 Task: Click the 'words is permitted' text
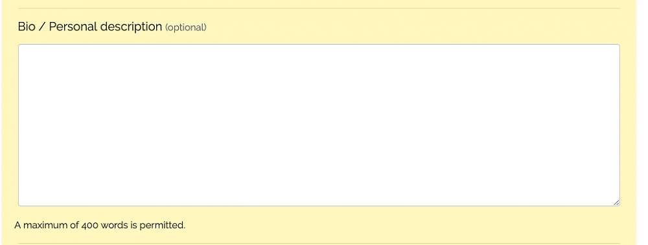click(x=143, y=225)
